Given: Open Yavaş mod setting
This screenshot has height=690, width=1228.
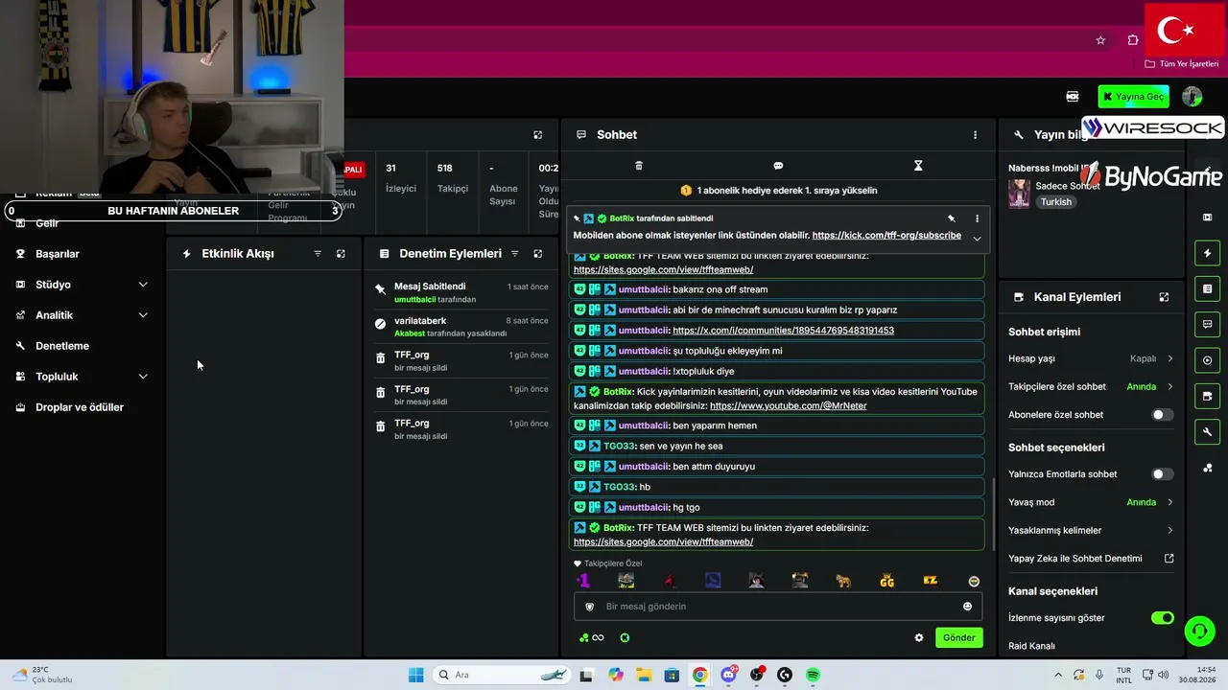Looking at the screenshot, I should 1091,502.
